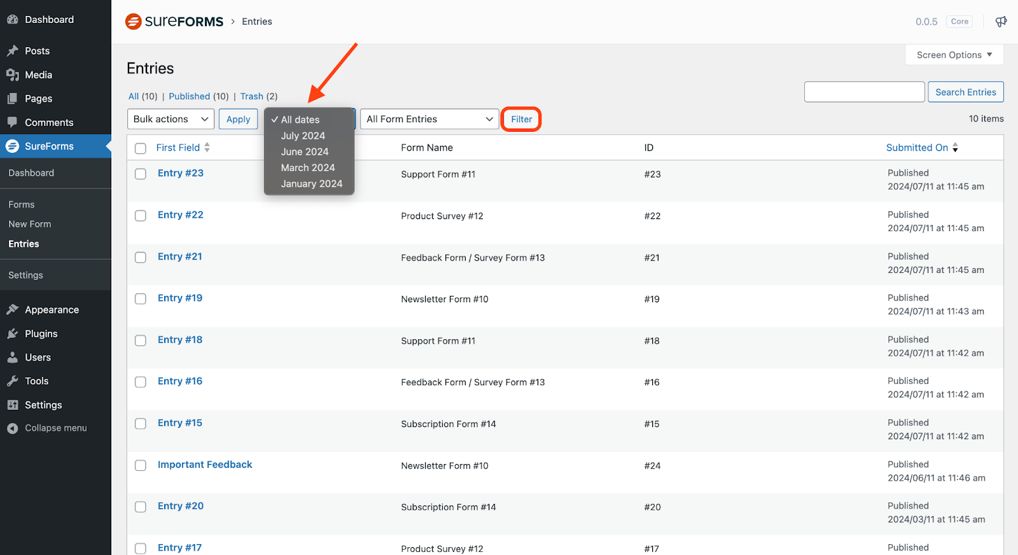
Task: Click the First Field sort arrows
Action: (207, 148)
